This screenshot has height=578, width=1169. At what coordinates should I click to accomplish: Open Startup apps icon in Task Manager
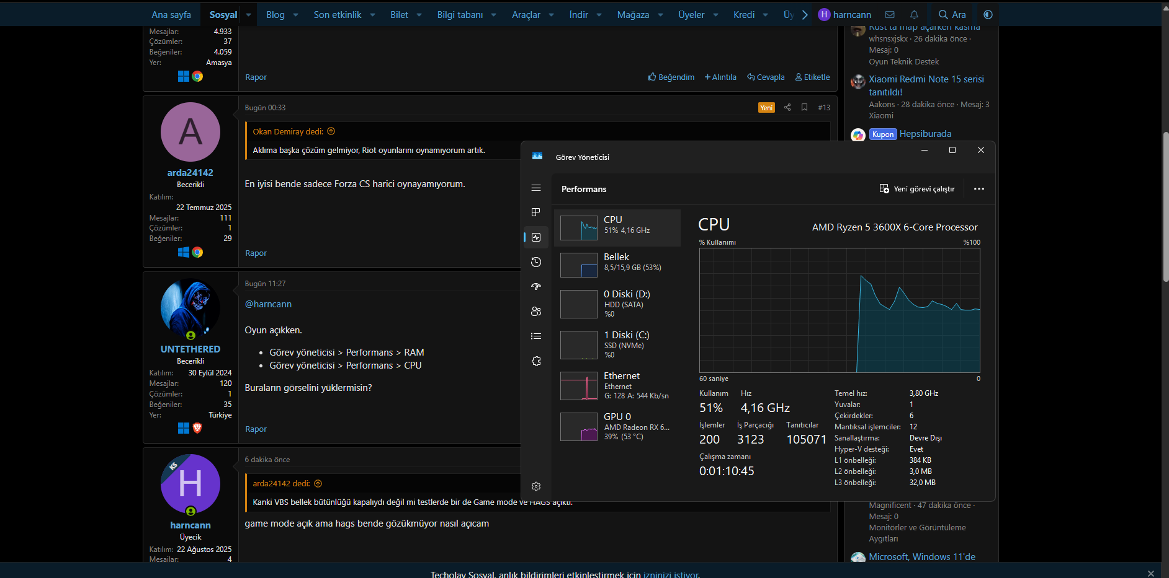point(536,287)
